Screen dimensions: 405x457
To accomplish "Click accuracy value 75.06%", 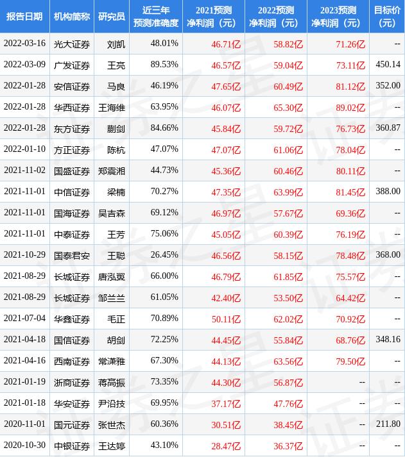I will (164, 234).
